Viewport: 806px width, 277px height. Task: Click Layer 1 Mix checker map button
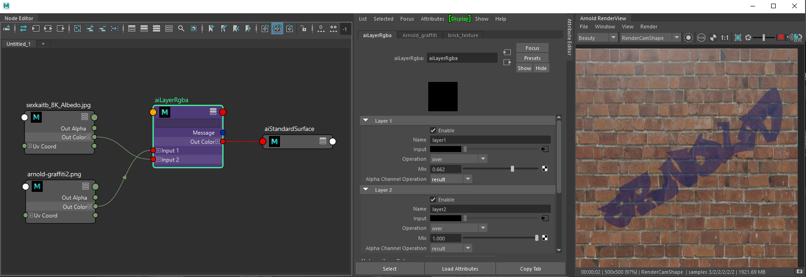pyautogui.click(x=545, y=169)
